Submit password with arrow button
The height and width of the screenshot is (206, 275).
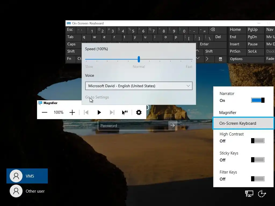click(x=173, y=126)
